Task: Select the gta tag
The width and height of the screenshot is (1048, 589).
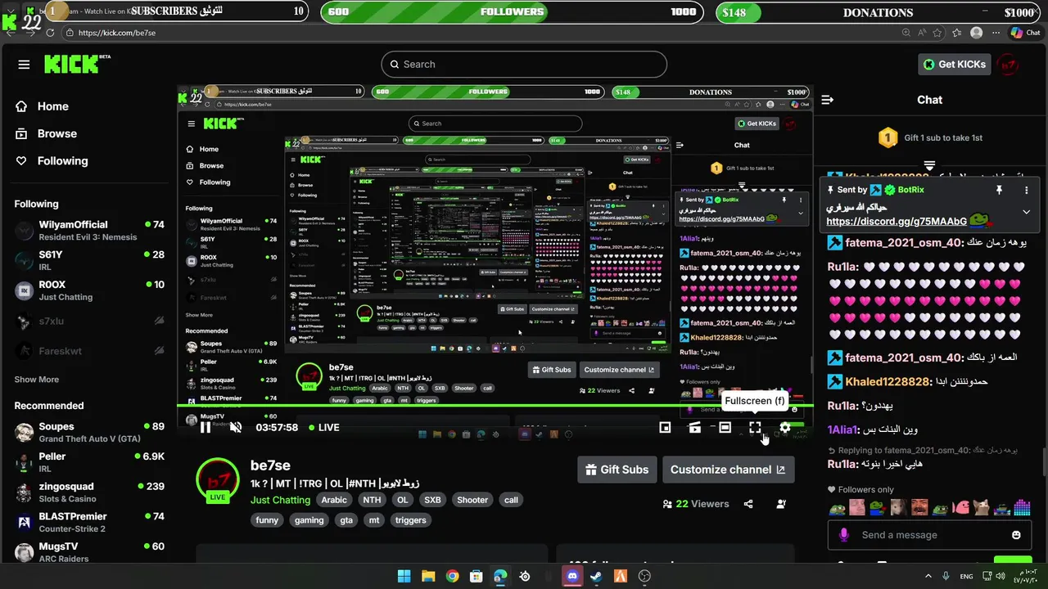Action: pyautogui.click(x=346, y=520)
